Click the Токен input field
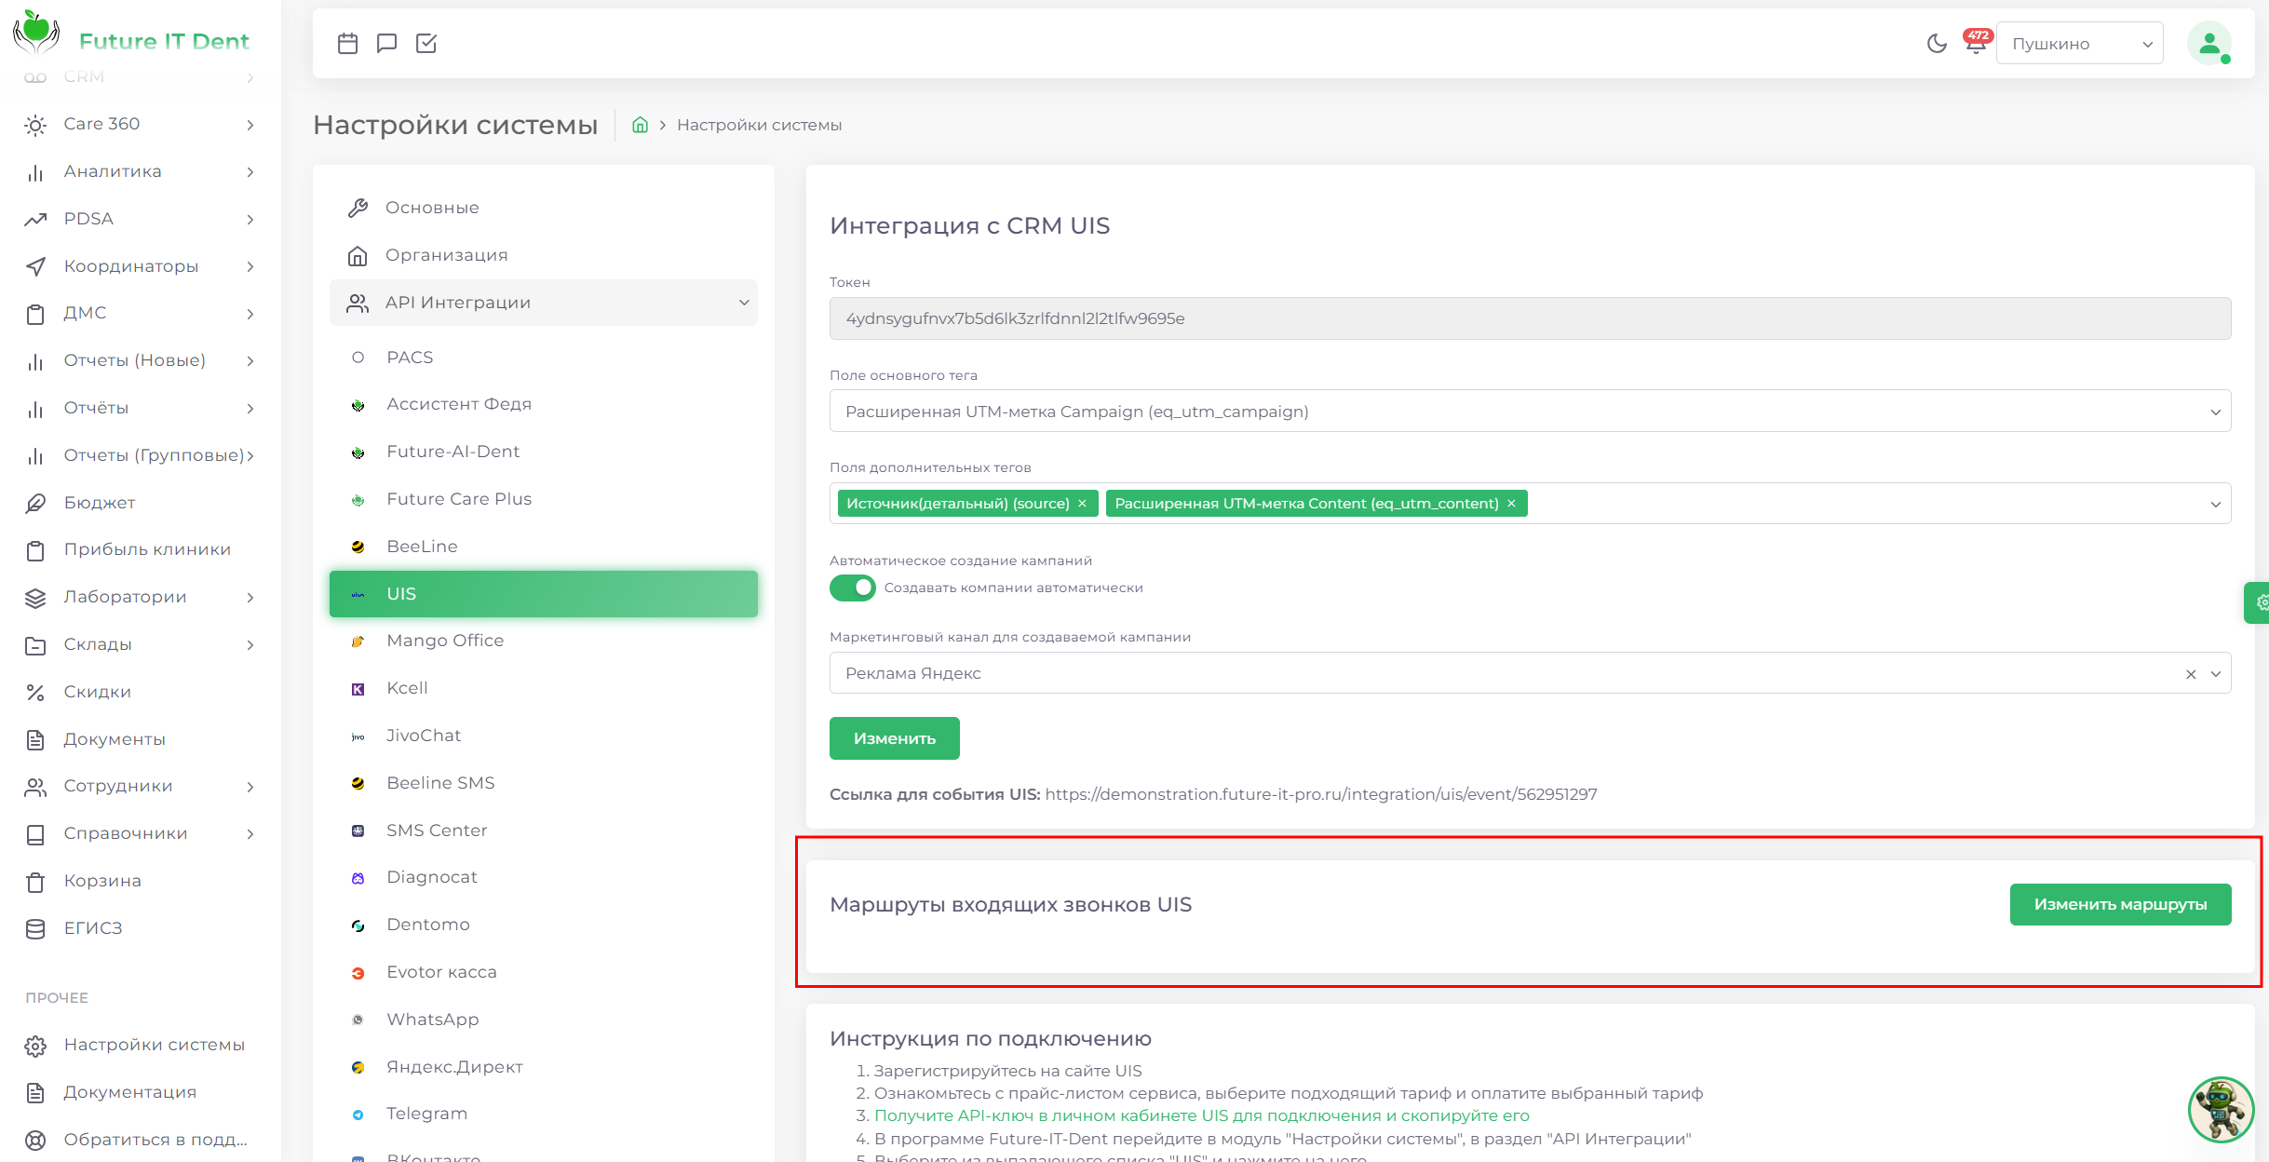Screen dimensions: 2269x1162 point(1530,318)
